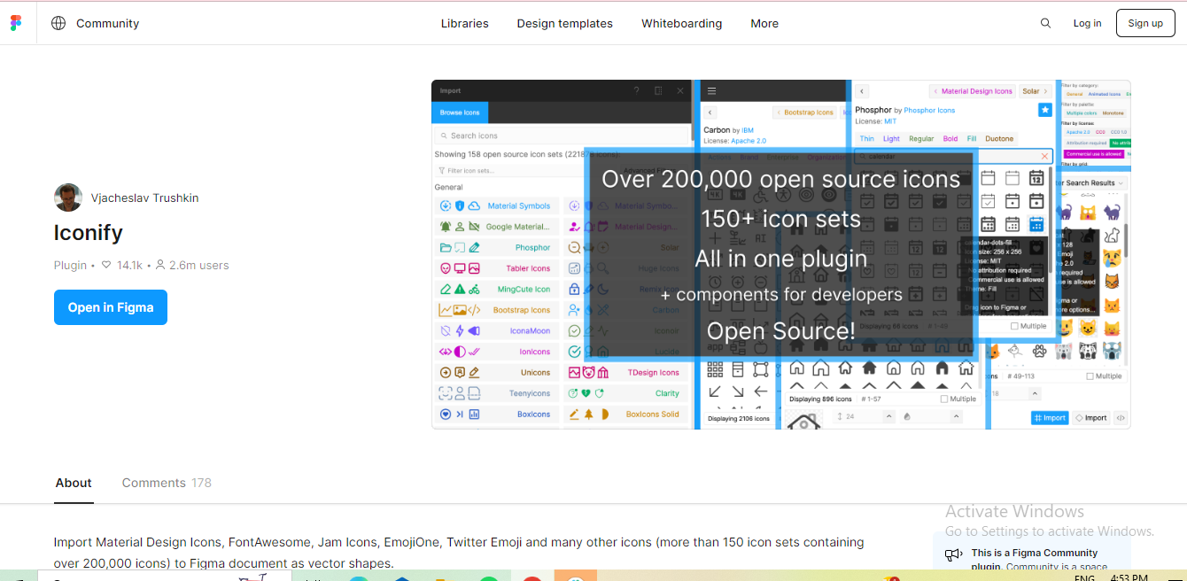Viewport: 1187px width, 581px height.
Task: Click the Open in Figma button
Action: pos(111,307)
